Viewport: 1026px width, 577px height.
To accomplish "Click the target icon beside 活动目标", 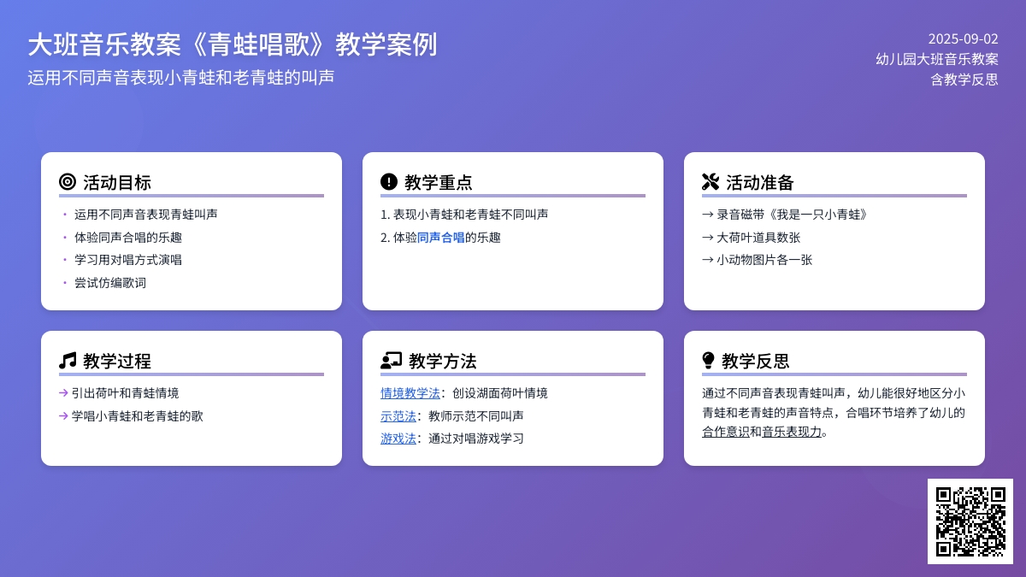I will point(68,181).
